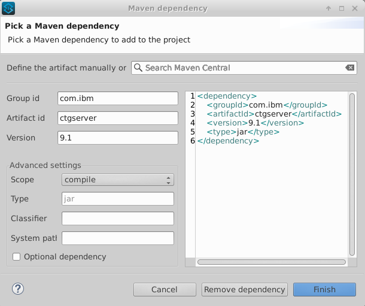365x306 pixels.
Task: Click the help question mark icon
Action: [17, 289]
